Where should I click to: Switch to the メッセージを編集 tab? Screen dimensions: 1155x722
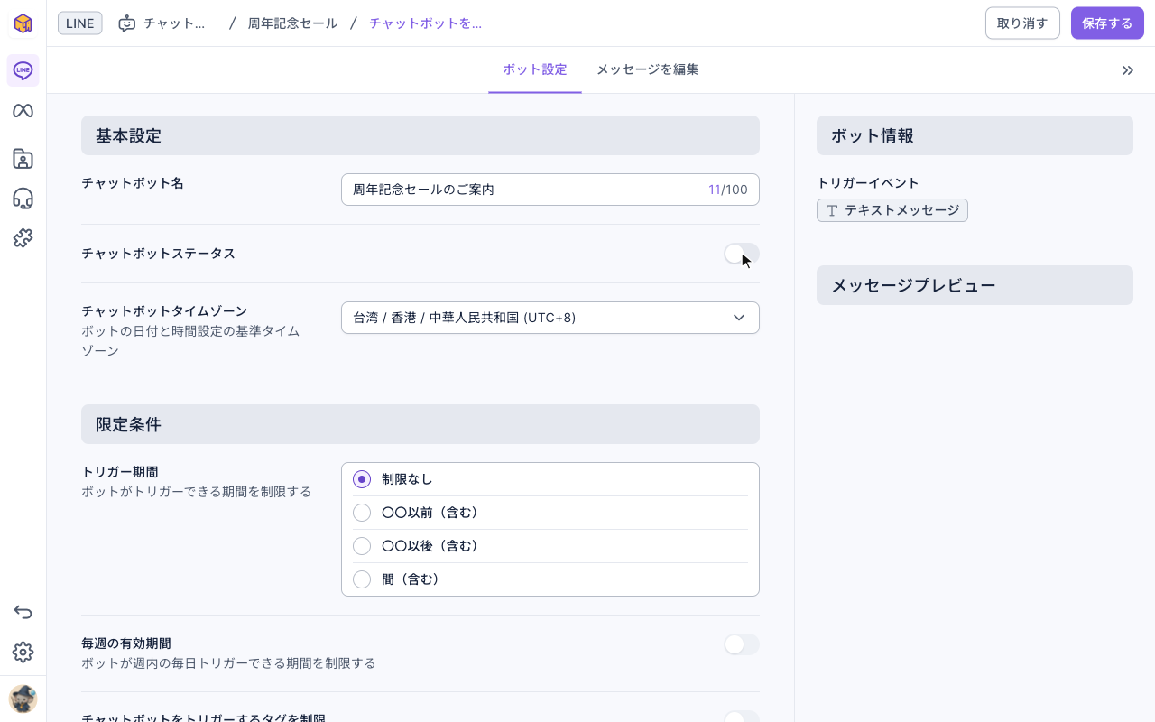coord(648,69)
